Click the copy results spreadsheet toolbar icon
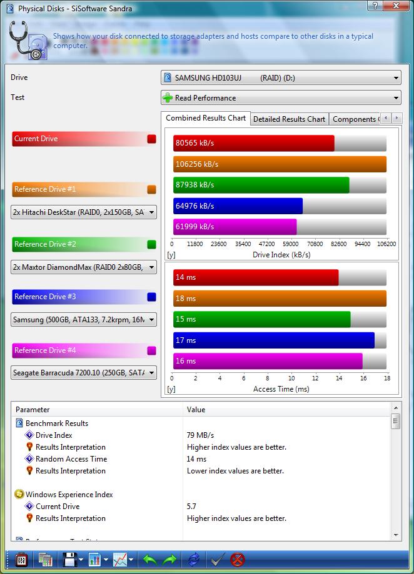The height and width of the screenshot is (574, 414). [x=45, y=560]
